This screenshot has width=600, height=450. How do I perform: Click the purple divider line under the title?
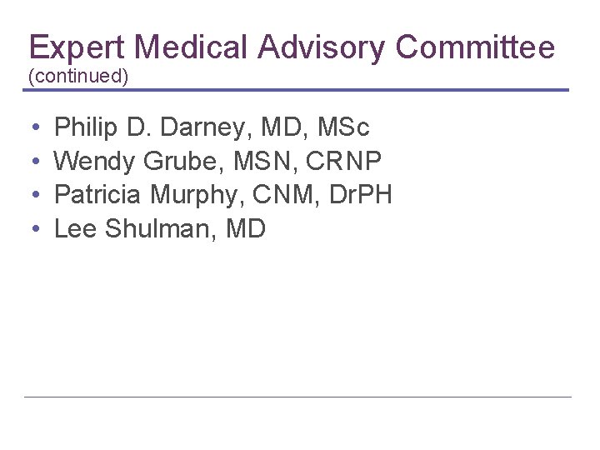click(297, 90)
